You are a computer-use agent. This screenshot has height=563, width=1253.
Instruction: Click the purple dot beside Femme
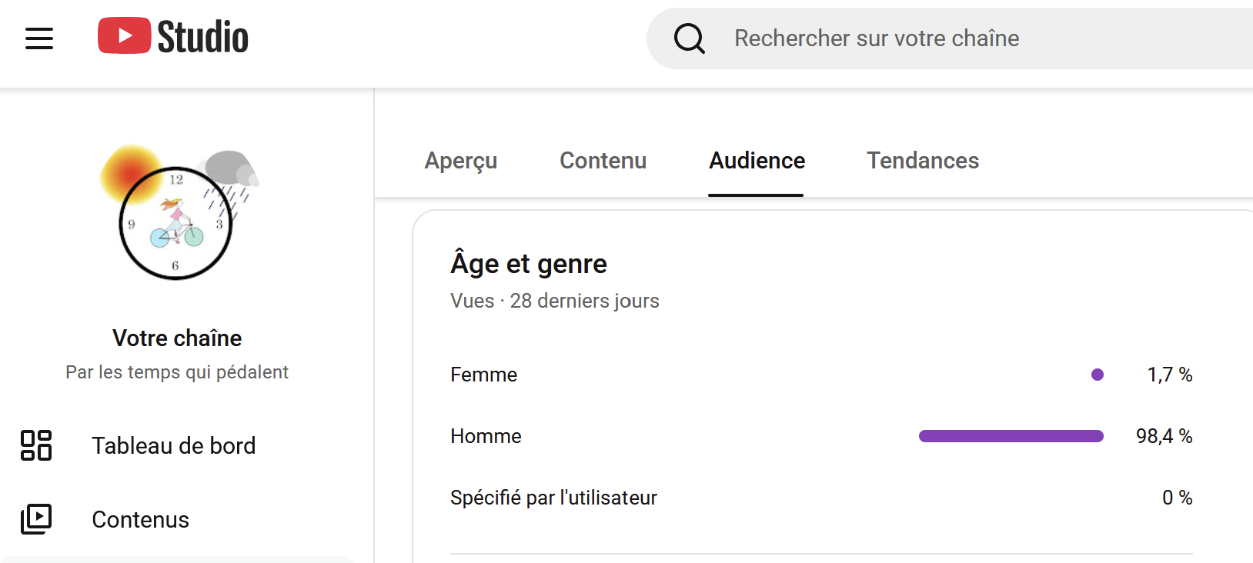pyautogui.click(x=1098, y=375)
